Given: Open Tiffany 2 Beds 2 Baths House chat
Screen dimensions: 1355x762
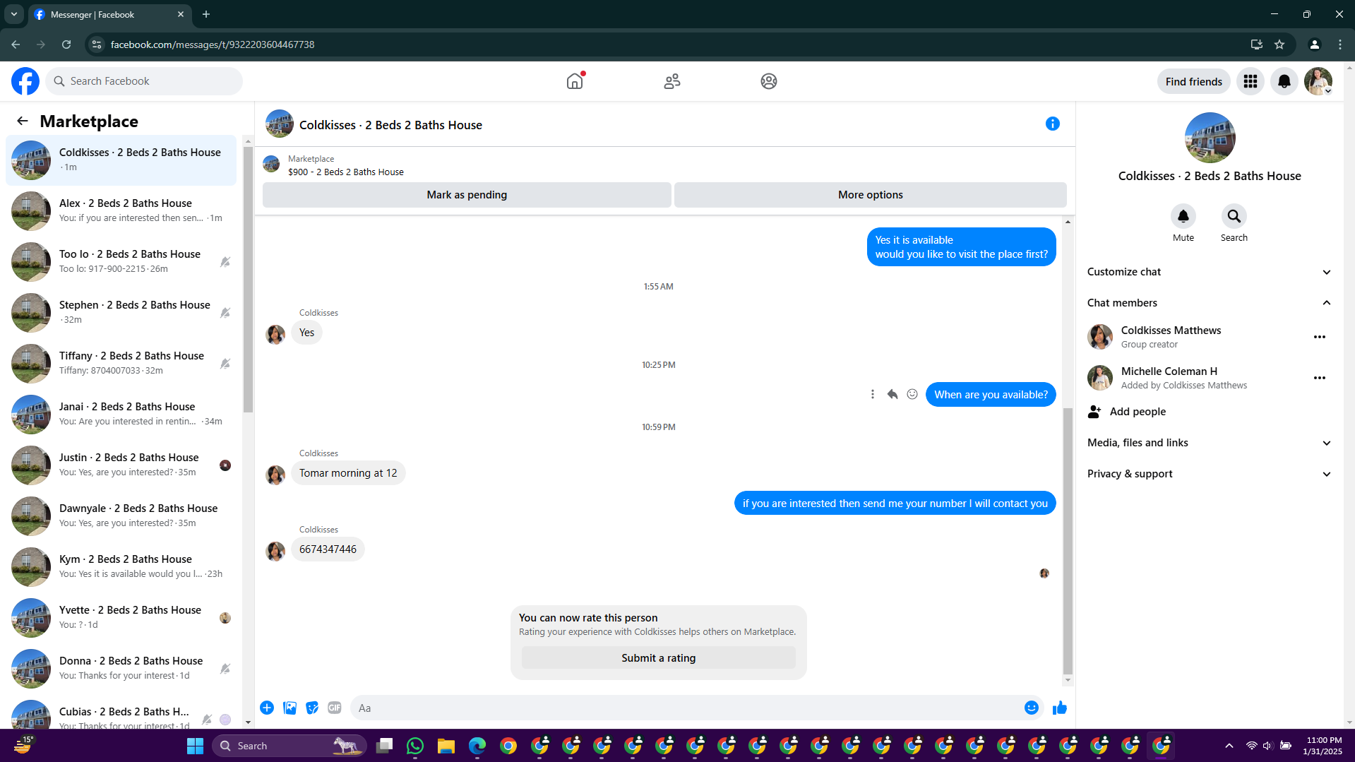Looking at the screenshot, I should [x=121, y=364].
